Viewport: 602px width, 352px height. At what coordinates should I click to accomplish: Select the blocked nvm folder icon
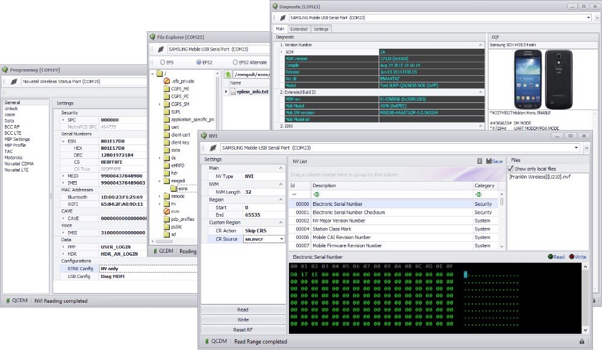pyautogui.click(x=167, y=212)
